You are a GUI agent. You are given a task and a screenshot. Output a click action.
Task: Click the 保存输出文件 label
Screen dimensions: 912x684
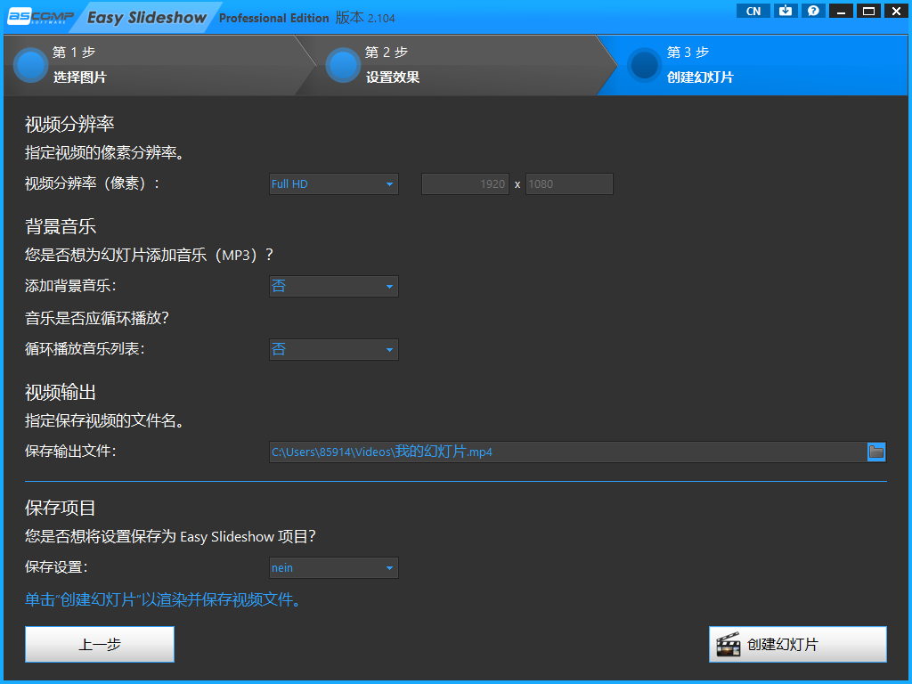tap(70, 452)
